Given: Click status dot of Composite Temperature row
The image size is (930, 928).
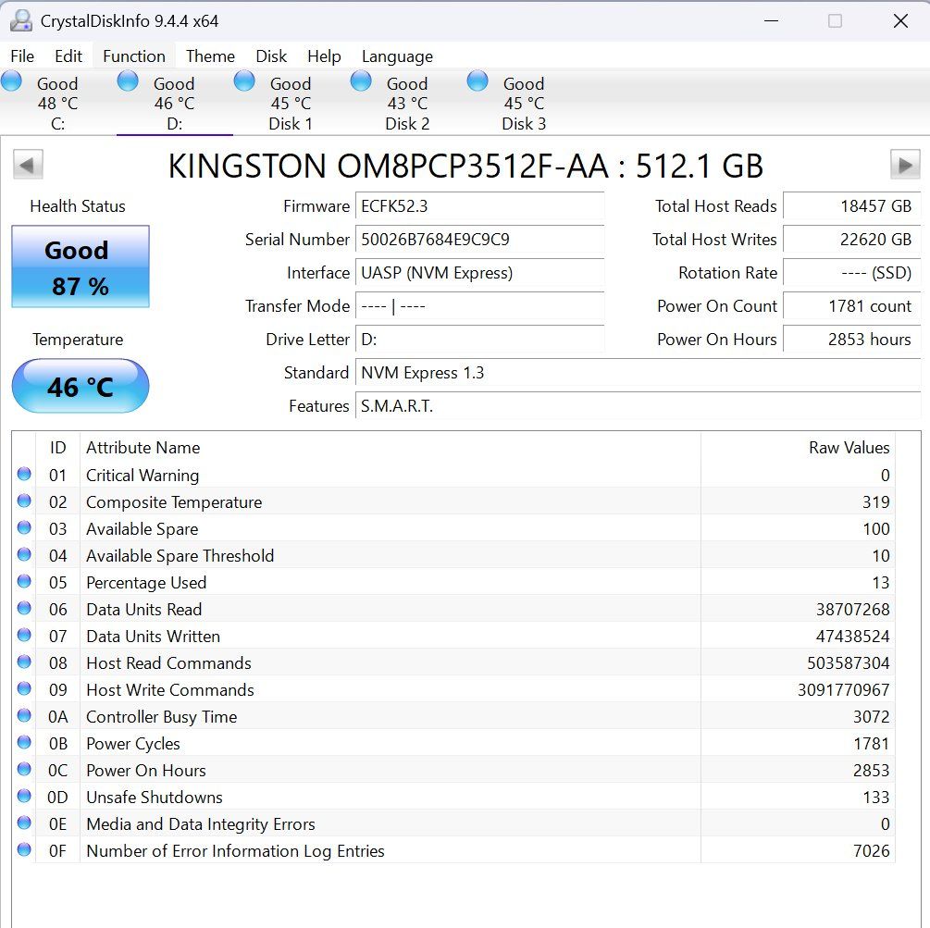Looking at the screenshot, I should click(24, 501).
